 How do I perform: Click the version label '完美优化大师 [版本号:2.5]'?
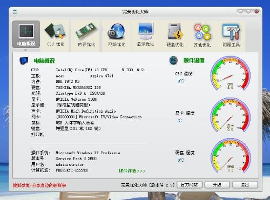(147, 185)
